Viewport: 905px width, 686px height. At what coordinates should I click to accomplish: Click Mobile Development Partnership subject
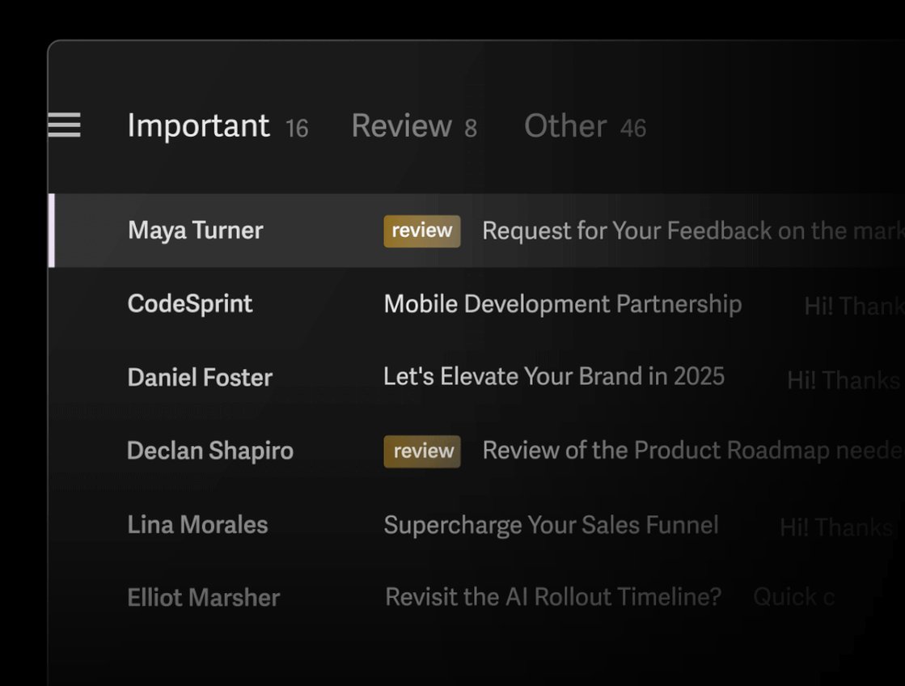(x=563, y=304)
